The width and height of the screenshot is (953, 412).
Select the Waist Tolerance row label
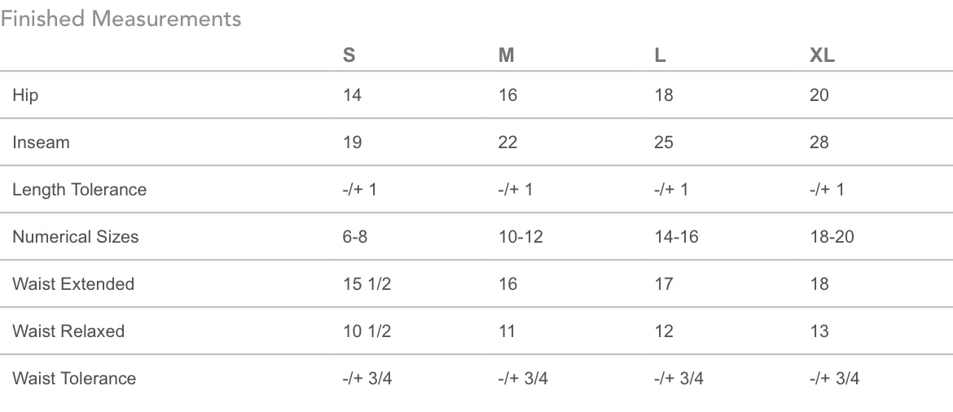pyautogui.click(x=74, y=379)
